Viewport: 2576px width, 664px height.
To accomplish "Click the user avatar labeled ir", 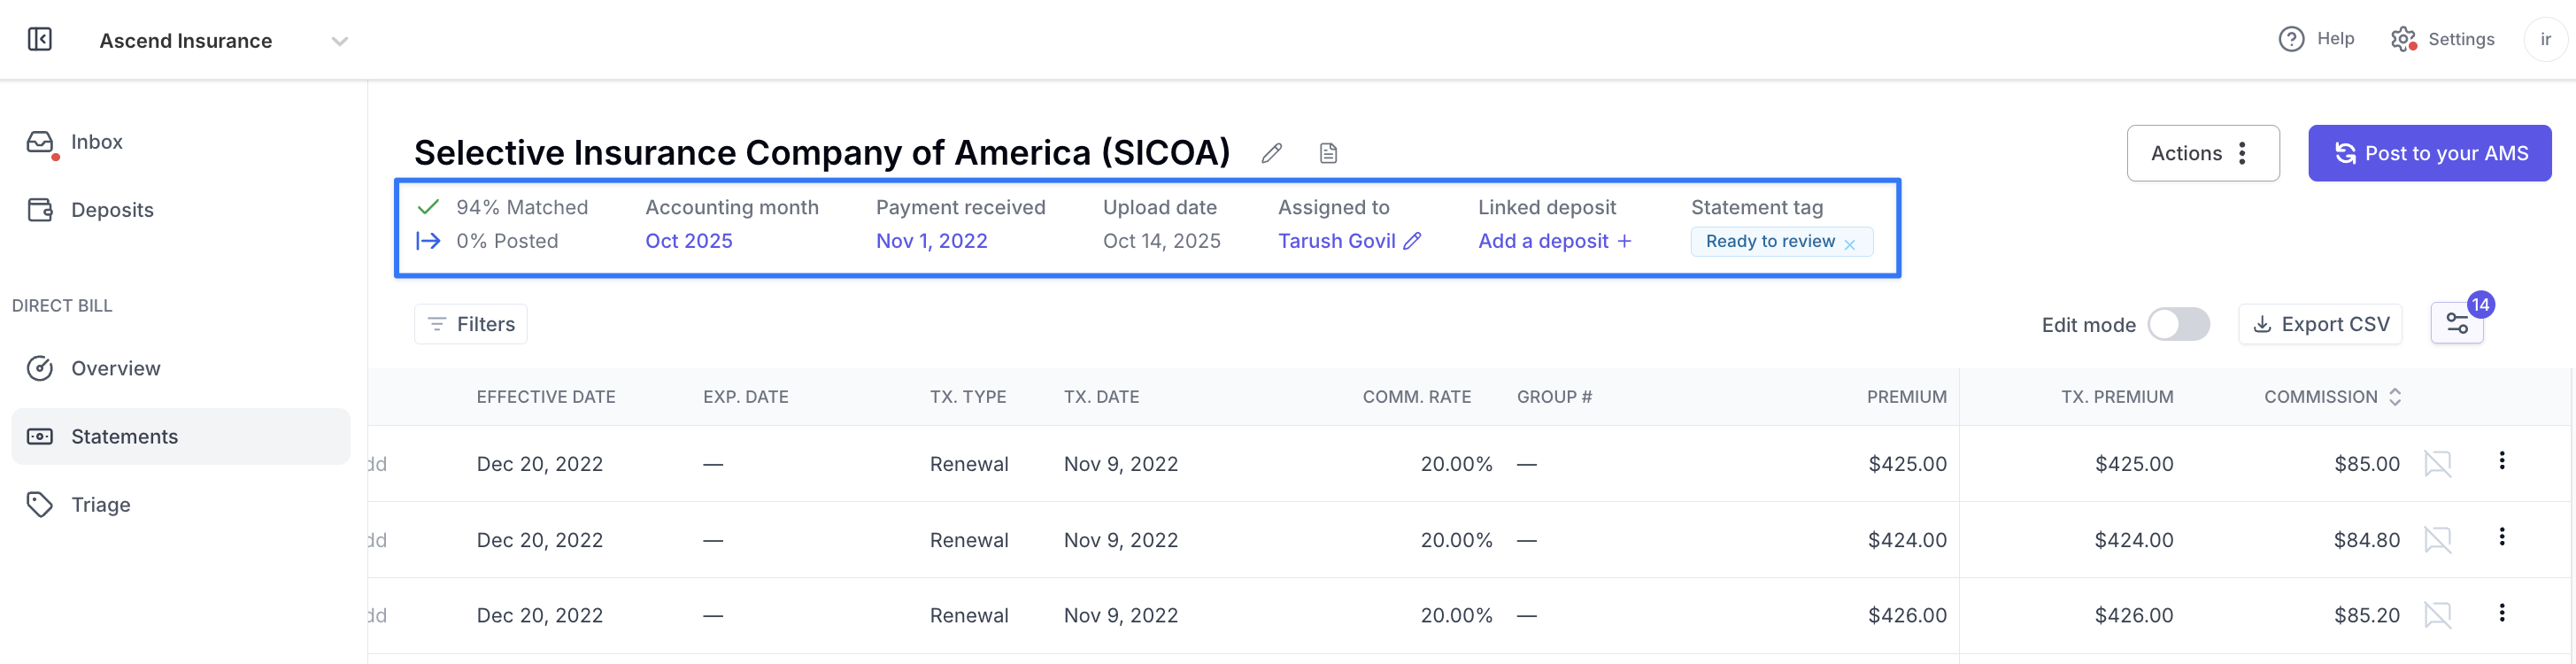I will pyautogui.click(x=2545, y=39).
